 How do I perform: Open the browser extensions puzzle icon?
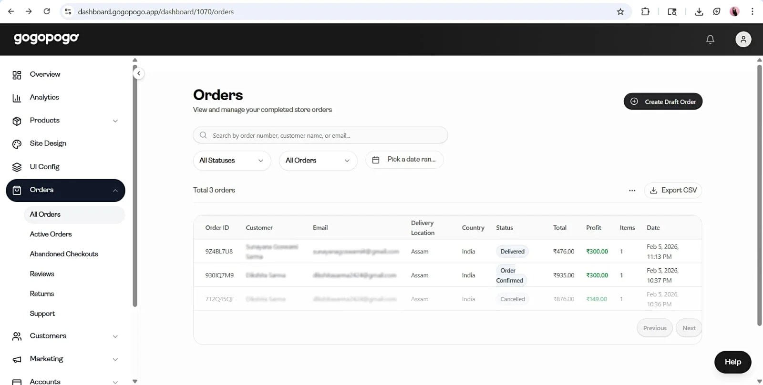[x=645, y=11]
